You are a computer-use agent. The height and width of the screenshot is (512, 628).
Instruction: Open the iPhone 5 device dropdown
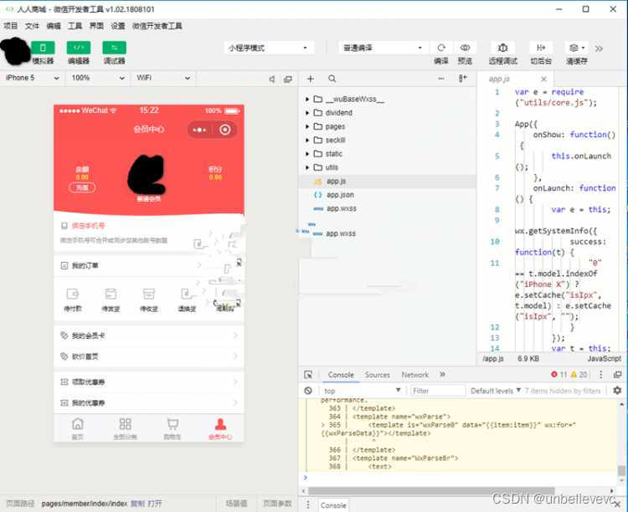pyautogui.click(x=32, y=78)
